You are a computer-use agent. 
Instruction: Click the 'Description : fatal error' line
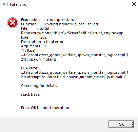click(42, 42)
